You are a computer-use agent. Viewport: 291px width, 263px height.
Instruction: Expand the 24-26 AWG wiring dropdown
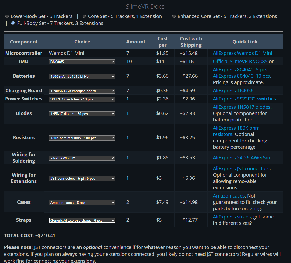coord(82,158)
